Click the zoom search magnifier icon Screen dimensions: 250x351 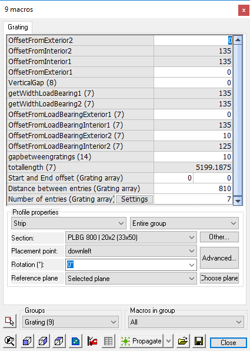(9, 341)
